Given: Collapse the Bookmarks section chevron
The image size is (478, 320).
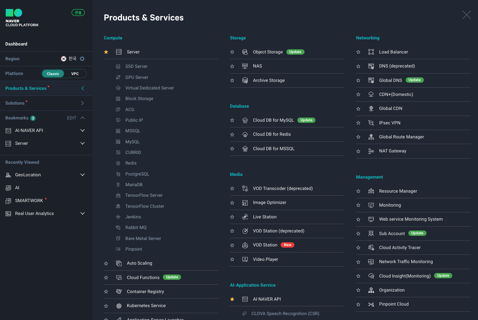Looking at the screenshot, I should (x=83, y=118).
